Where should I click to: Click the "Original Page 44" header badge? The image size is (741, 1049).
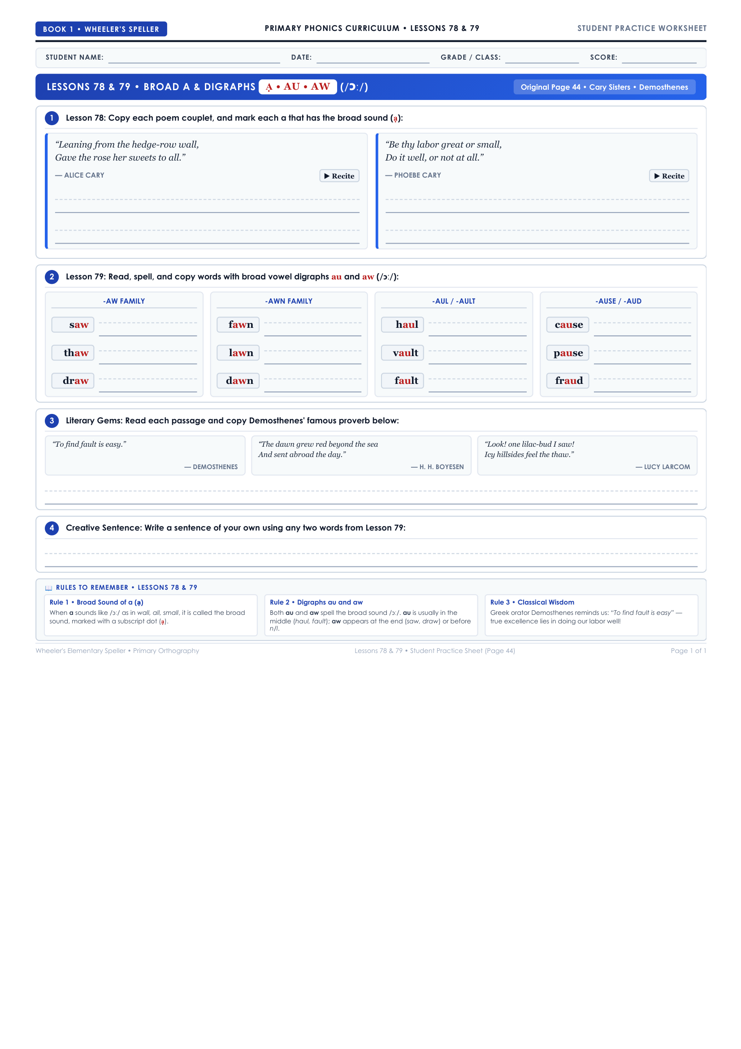(604, 87)
